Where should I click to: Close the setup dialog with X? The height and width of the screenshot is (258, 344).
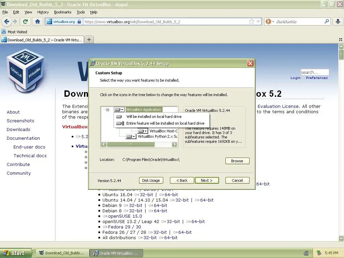250,63
